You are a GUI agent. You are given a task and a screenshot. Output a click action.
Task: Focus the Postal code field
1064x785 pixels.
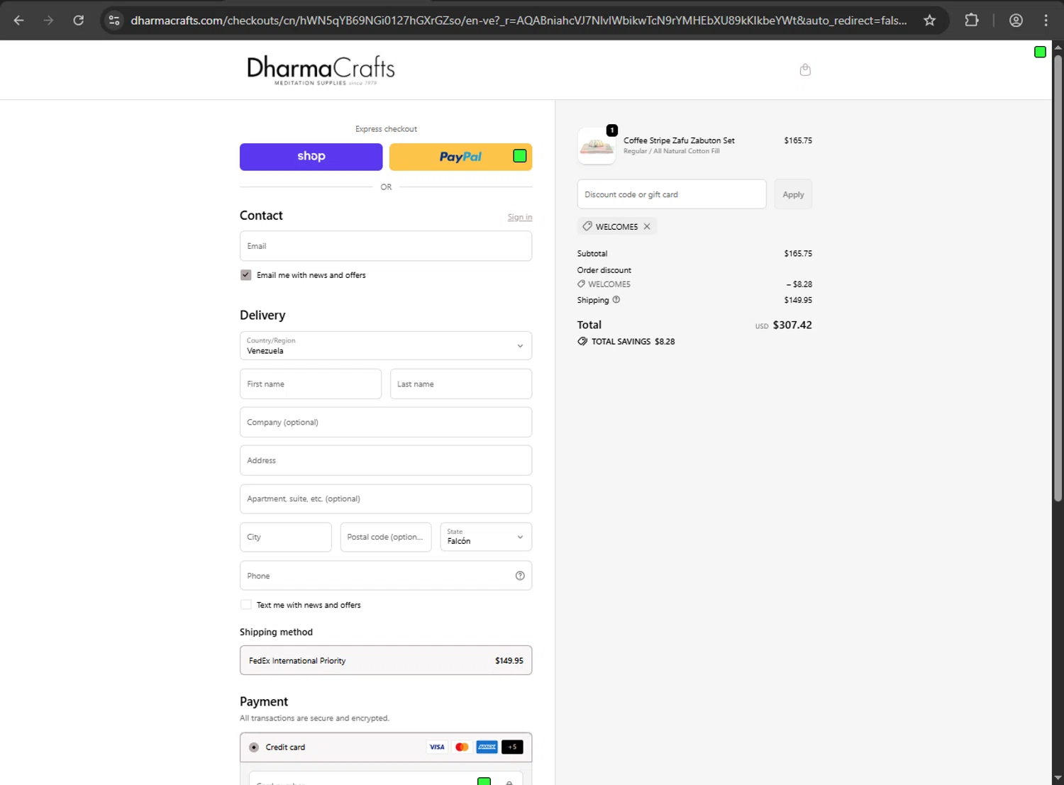click(x=386, y=537)
